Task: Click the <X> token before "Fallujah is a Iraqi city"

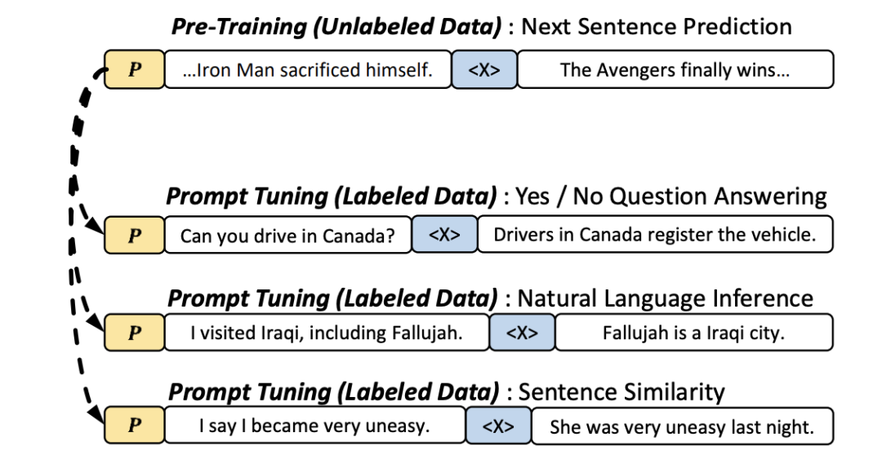Action: tap(522, 333)
